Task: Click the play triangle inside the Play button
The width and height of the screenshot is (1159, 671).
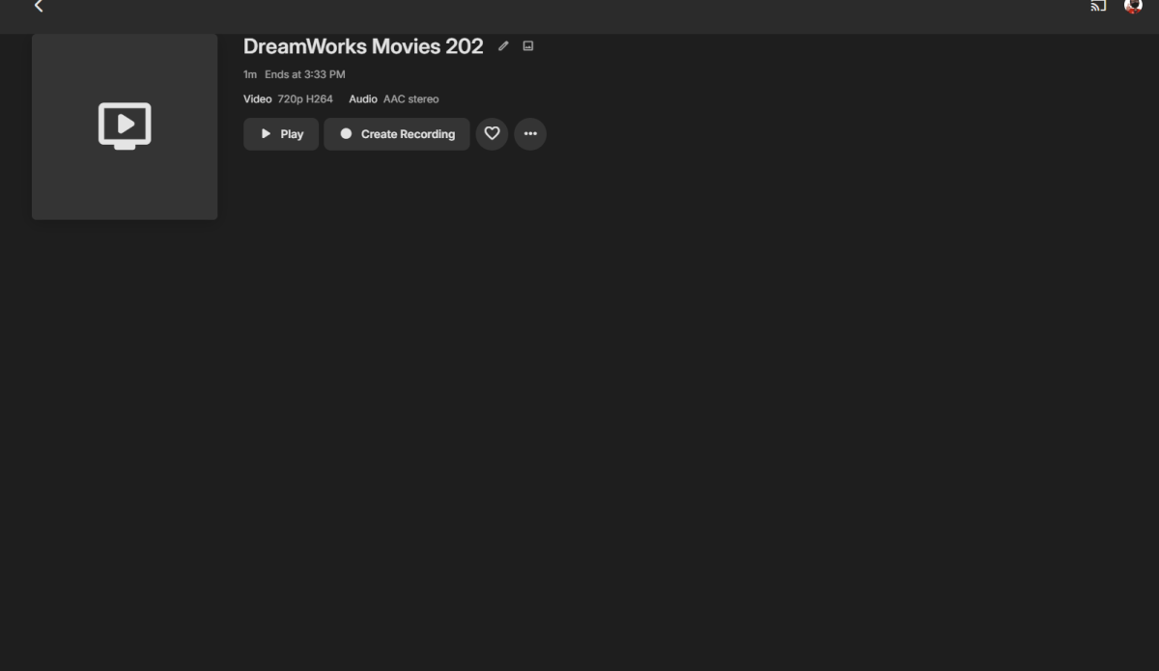Action: click(x=264, y=134)
